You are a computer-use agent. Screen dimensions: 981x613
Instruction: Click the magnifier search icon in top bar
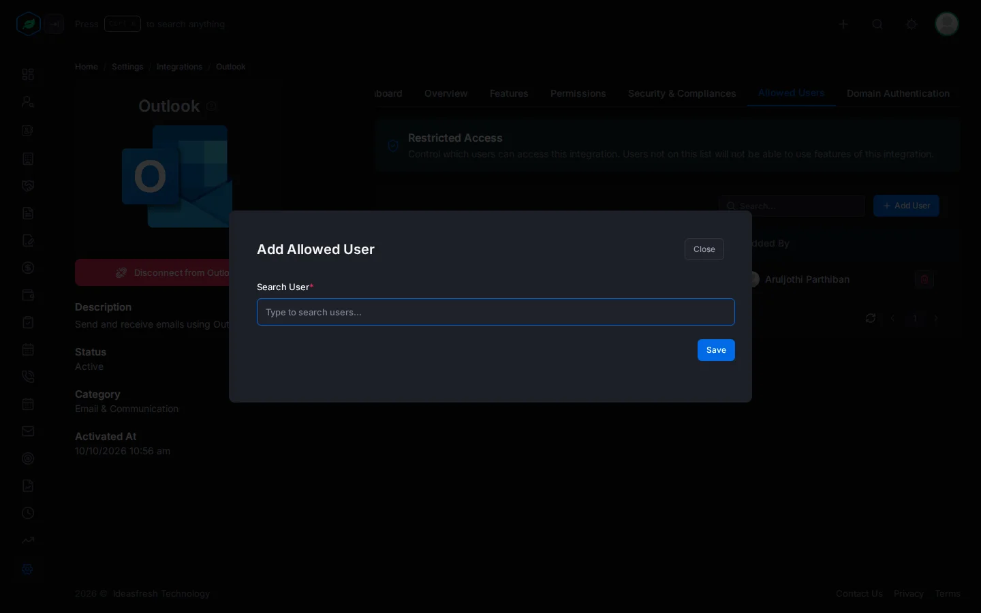click(x=877, y=24)
